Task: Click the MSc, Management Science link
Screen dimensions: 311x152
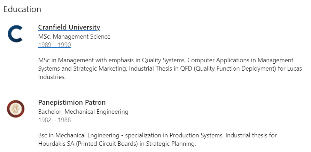Action: tap(74, 37)
